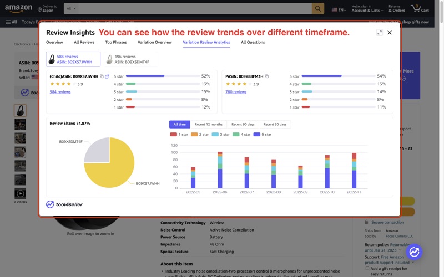
Task: Click the tool4seller logo in popup footer
Action: pos(64,204)
